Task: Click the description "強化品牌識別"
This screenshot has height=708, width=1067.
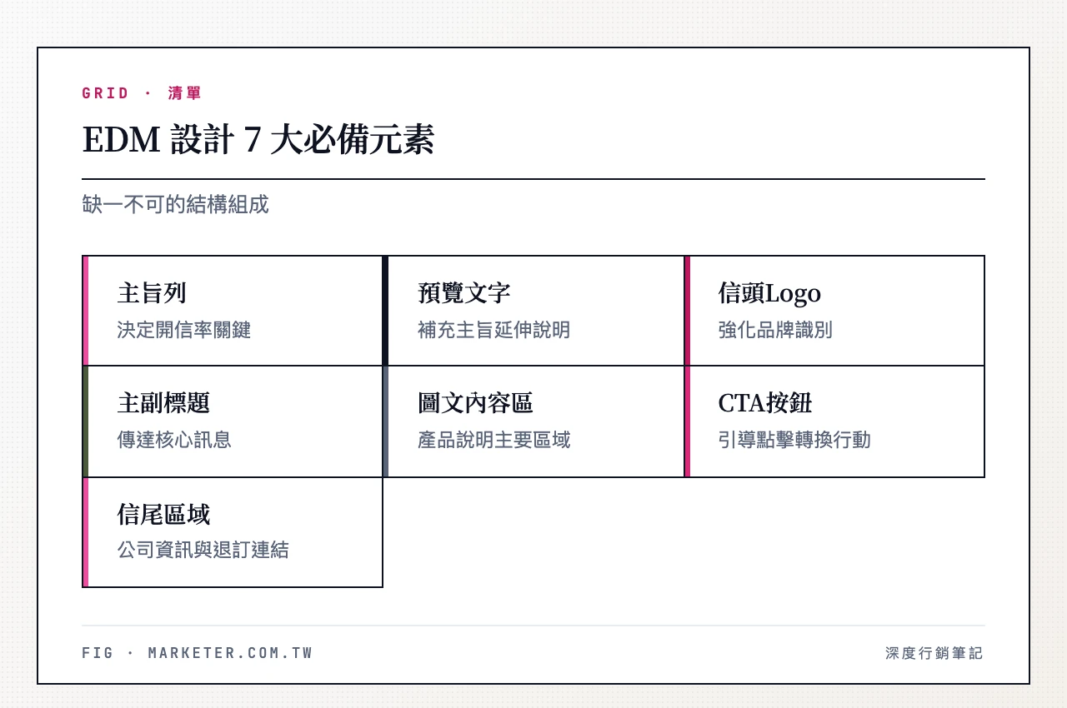Action: 775,330
